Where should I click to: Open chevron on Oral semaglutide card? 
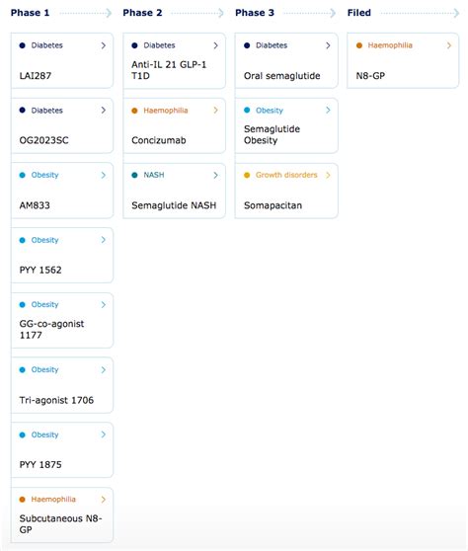pos(328,45)
